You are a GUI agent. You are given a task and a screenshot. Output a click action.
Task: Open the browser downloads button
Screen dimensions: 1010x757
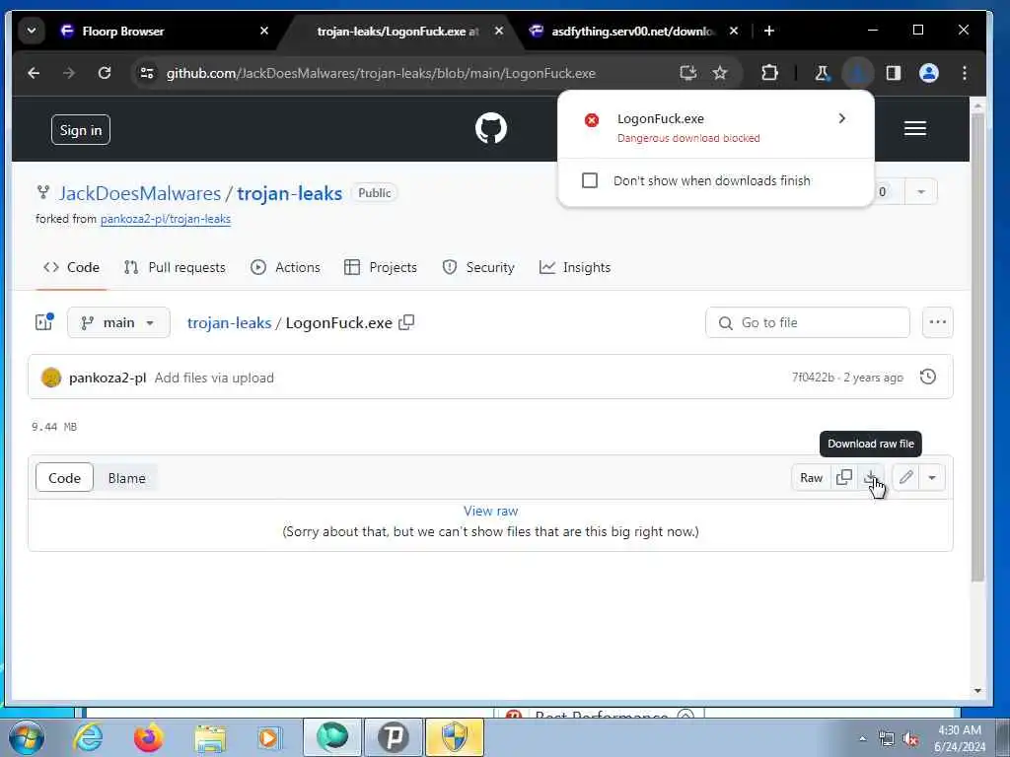point(857,73)
